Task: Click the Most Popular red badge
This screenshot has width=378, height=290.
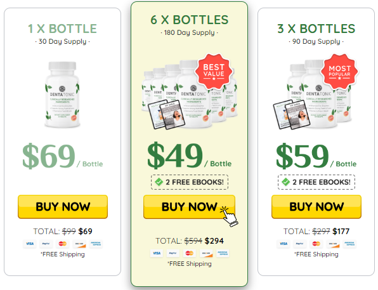Action: click(x=339, y=72)
